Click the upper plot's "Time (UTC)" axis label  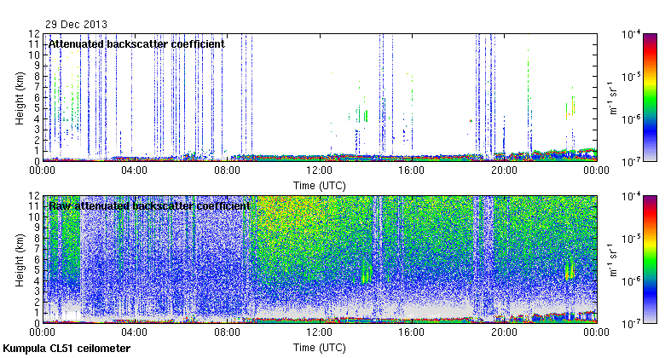(320, 186)
